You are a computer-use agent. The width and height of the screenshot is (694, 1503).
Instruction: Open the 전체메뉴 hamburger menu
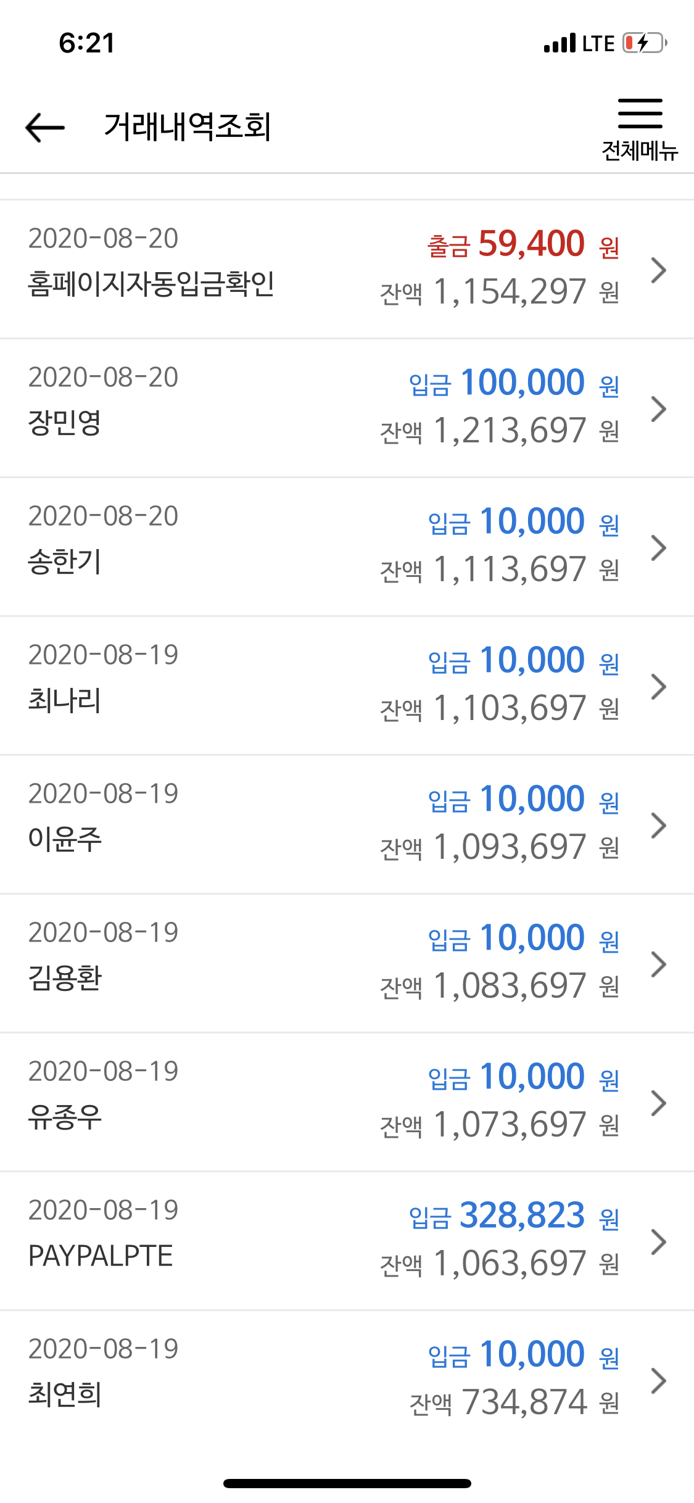(640, 129)
